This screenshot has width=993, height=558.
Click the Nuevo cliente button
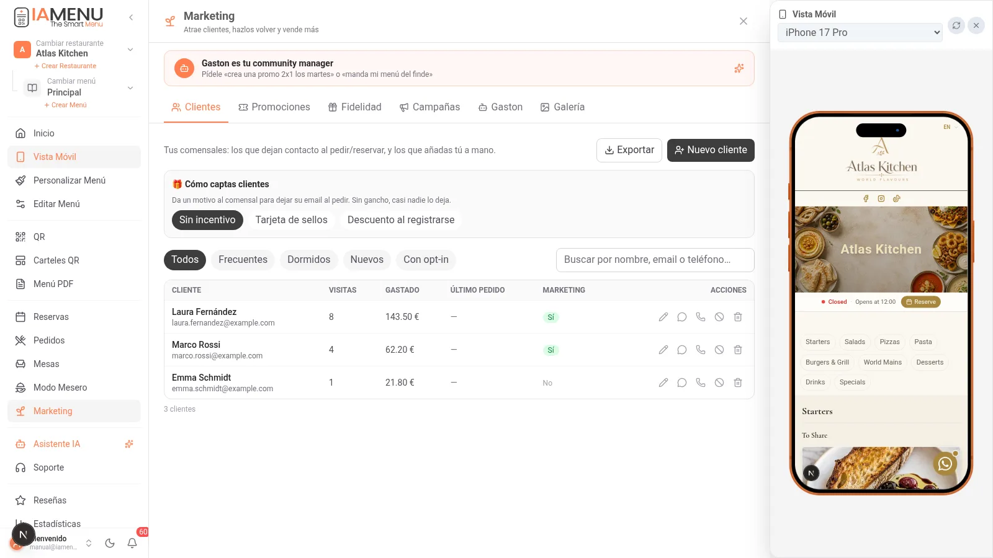[x=711, y=150]
